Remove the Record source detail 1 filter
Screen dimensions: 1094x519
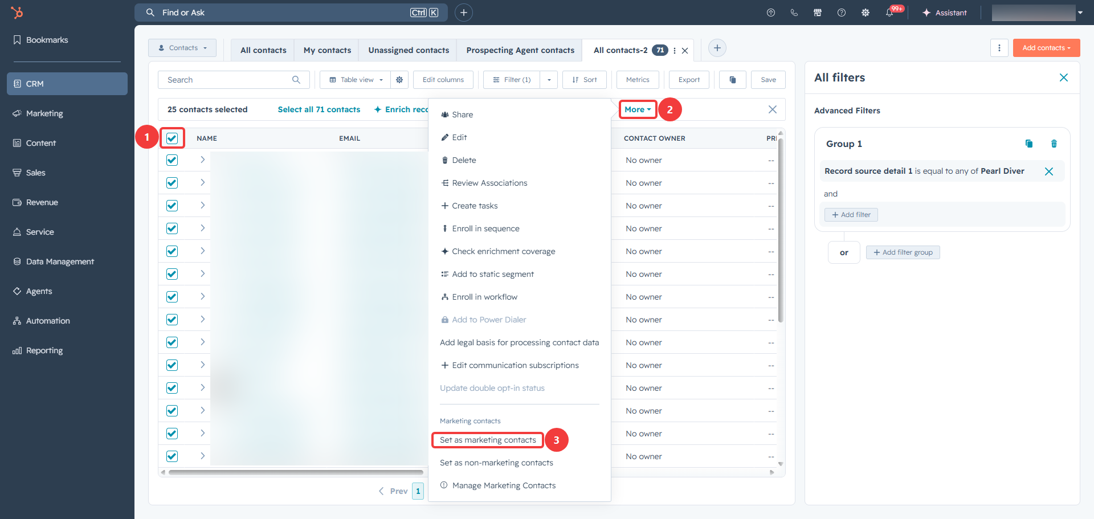tap(1049, 171)
